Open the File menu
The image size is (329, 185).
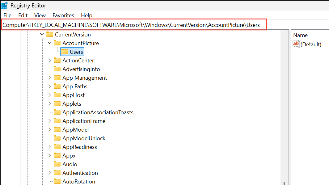pyautogui.click(x=7, y=15)
